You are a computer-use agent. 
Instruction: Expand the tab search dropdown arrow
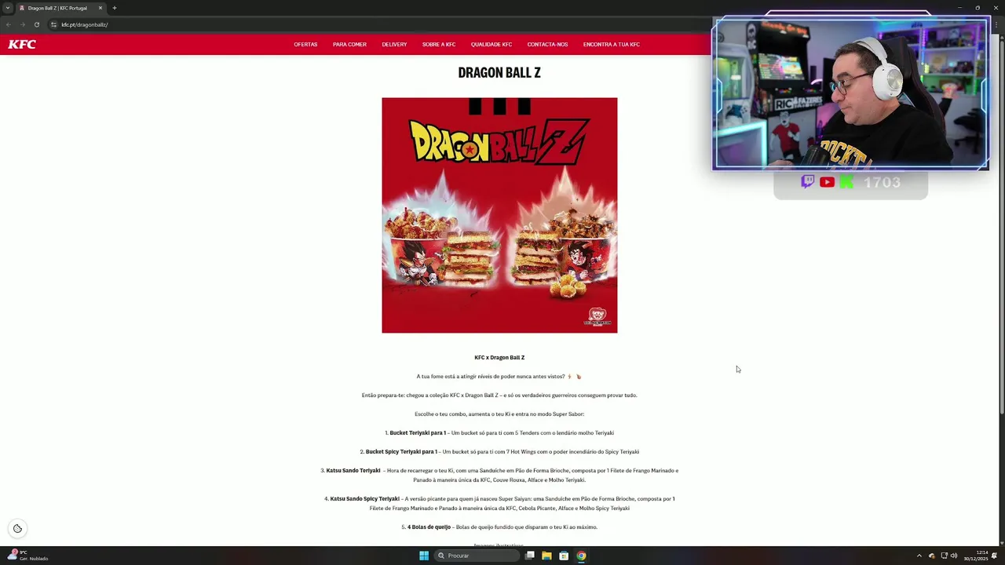8,8
